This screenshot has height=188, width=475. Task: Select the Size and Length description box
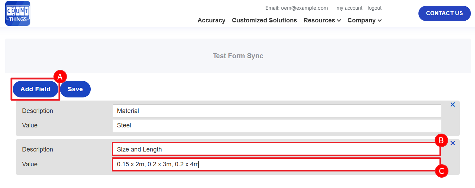click(276, 149)
